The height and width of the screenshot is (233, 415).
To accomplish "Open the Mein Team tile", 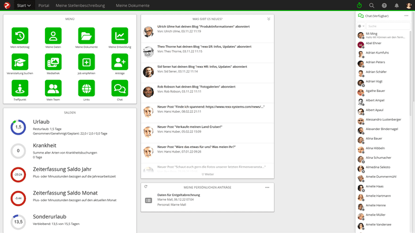I will click(x=53, y=89).
